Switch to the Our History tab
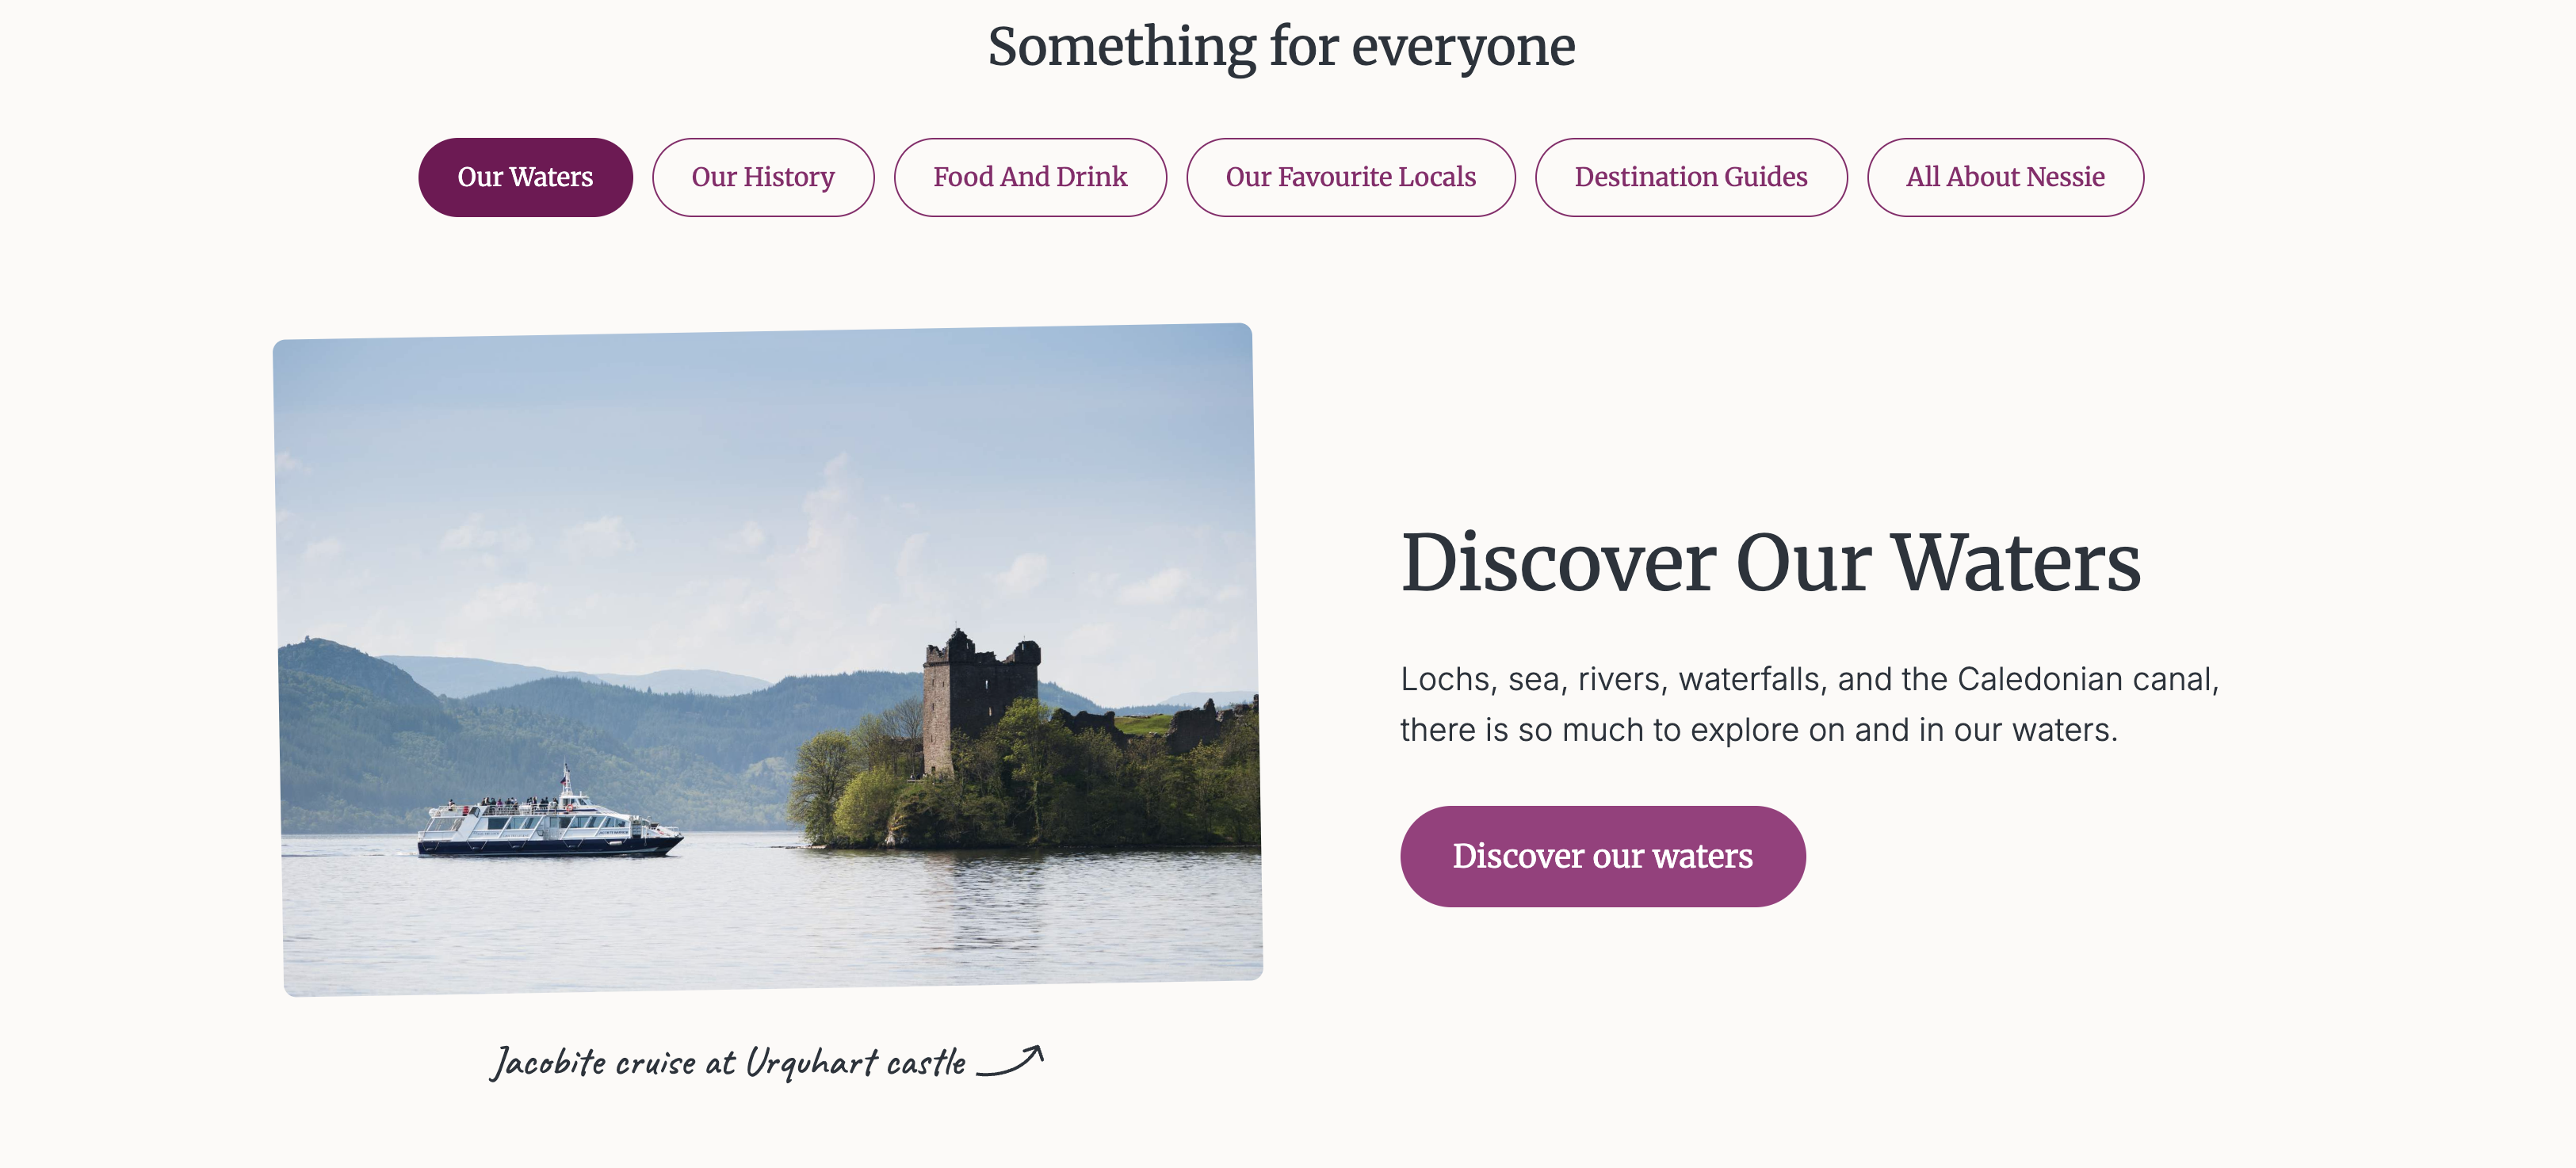The image size is (2576, 1168). pos(763,177)
